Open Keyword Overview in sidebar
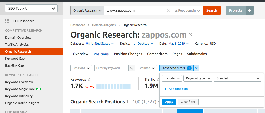 coord(19,82)
